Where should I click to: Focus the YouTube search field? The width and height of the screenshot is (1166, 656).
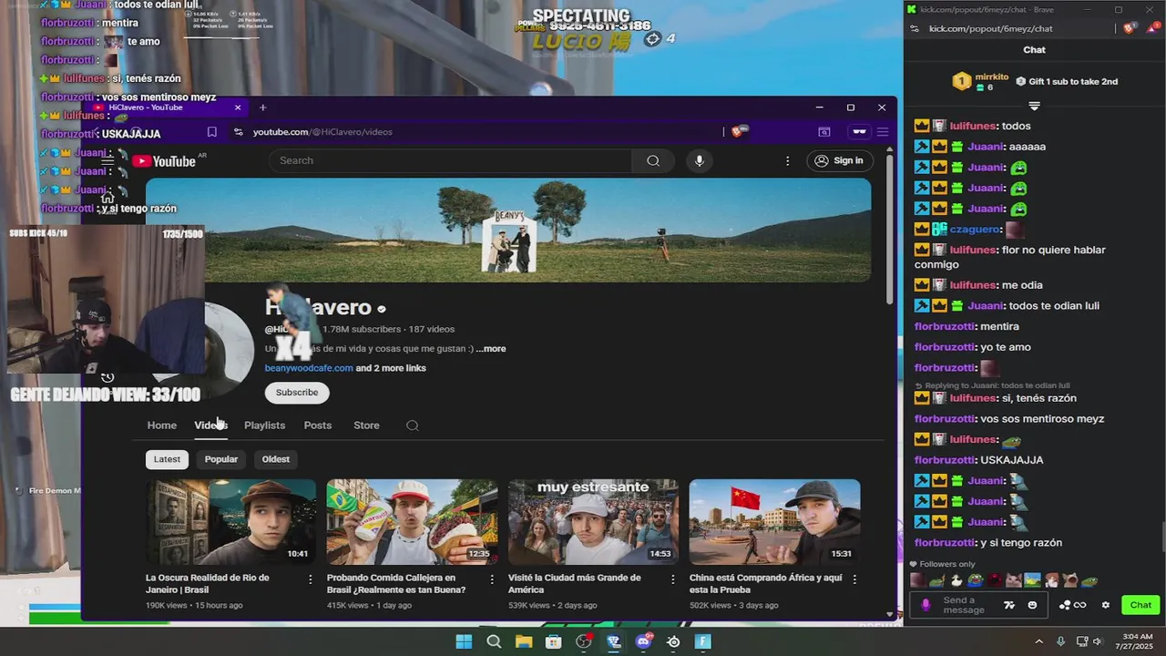[x=450, y=160]
